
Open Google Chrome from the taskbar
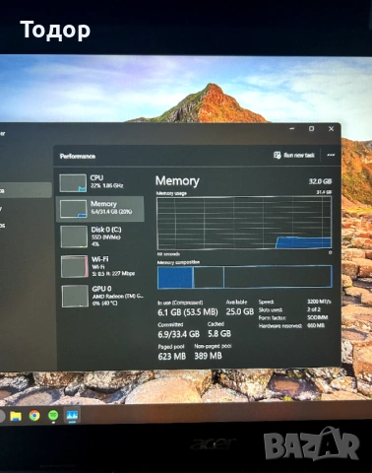tap(34, 416)
